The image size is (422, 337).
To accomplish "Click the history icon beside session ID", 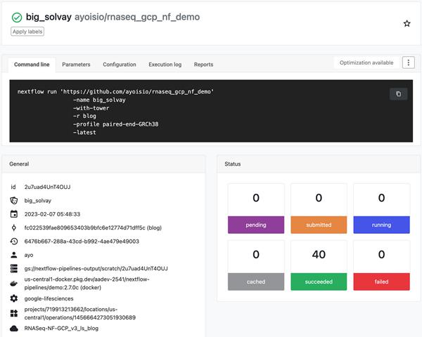I will point(14,241).
